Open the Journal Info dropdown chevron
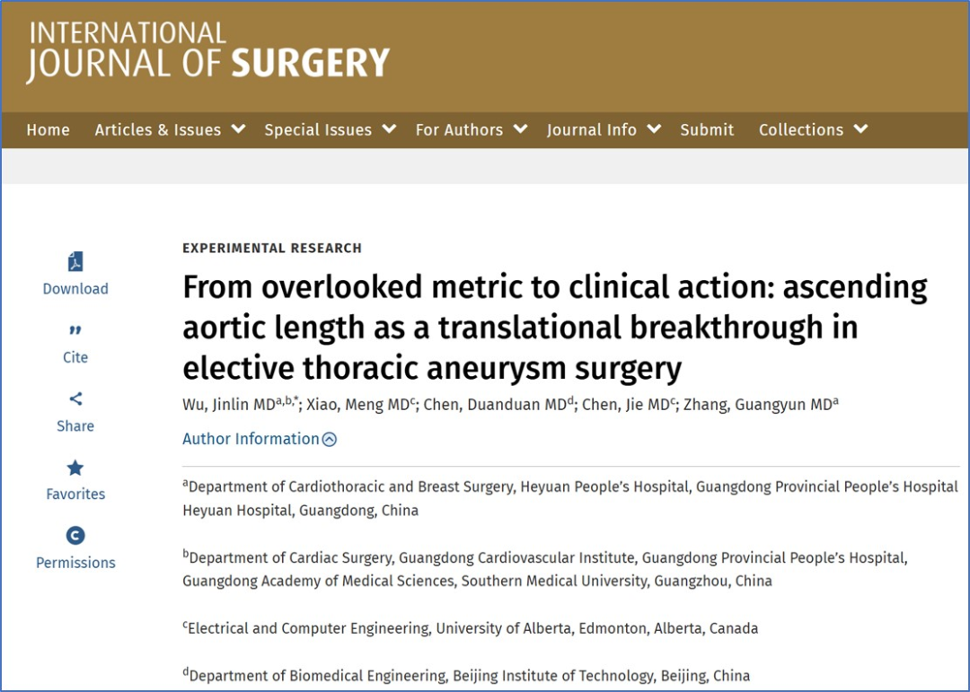970x692 pixels. (654, 129)
